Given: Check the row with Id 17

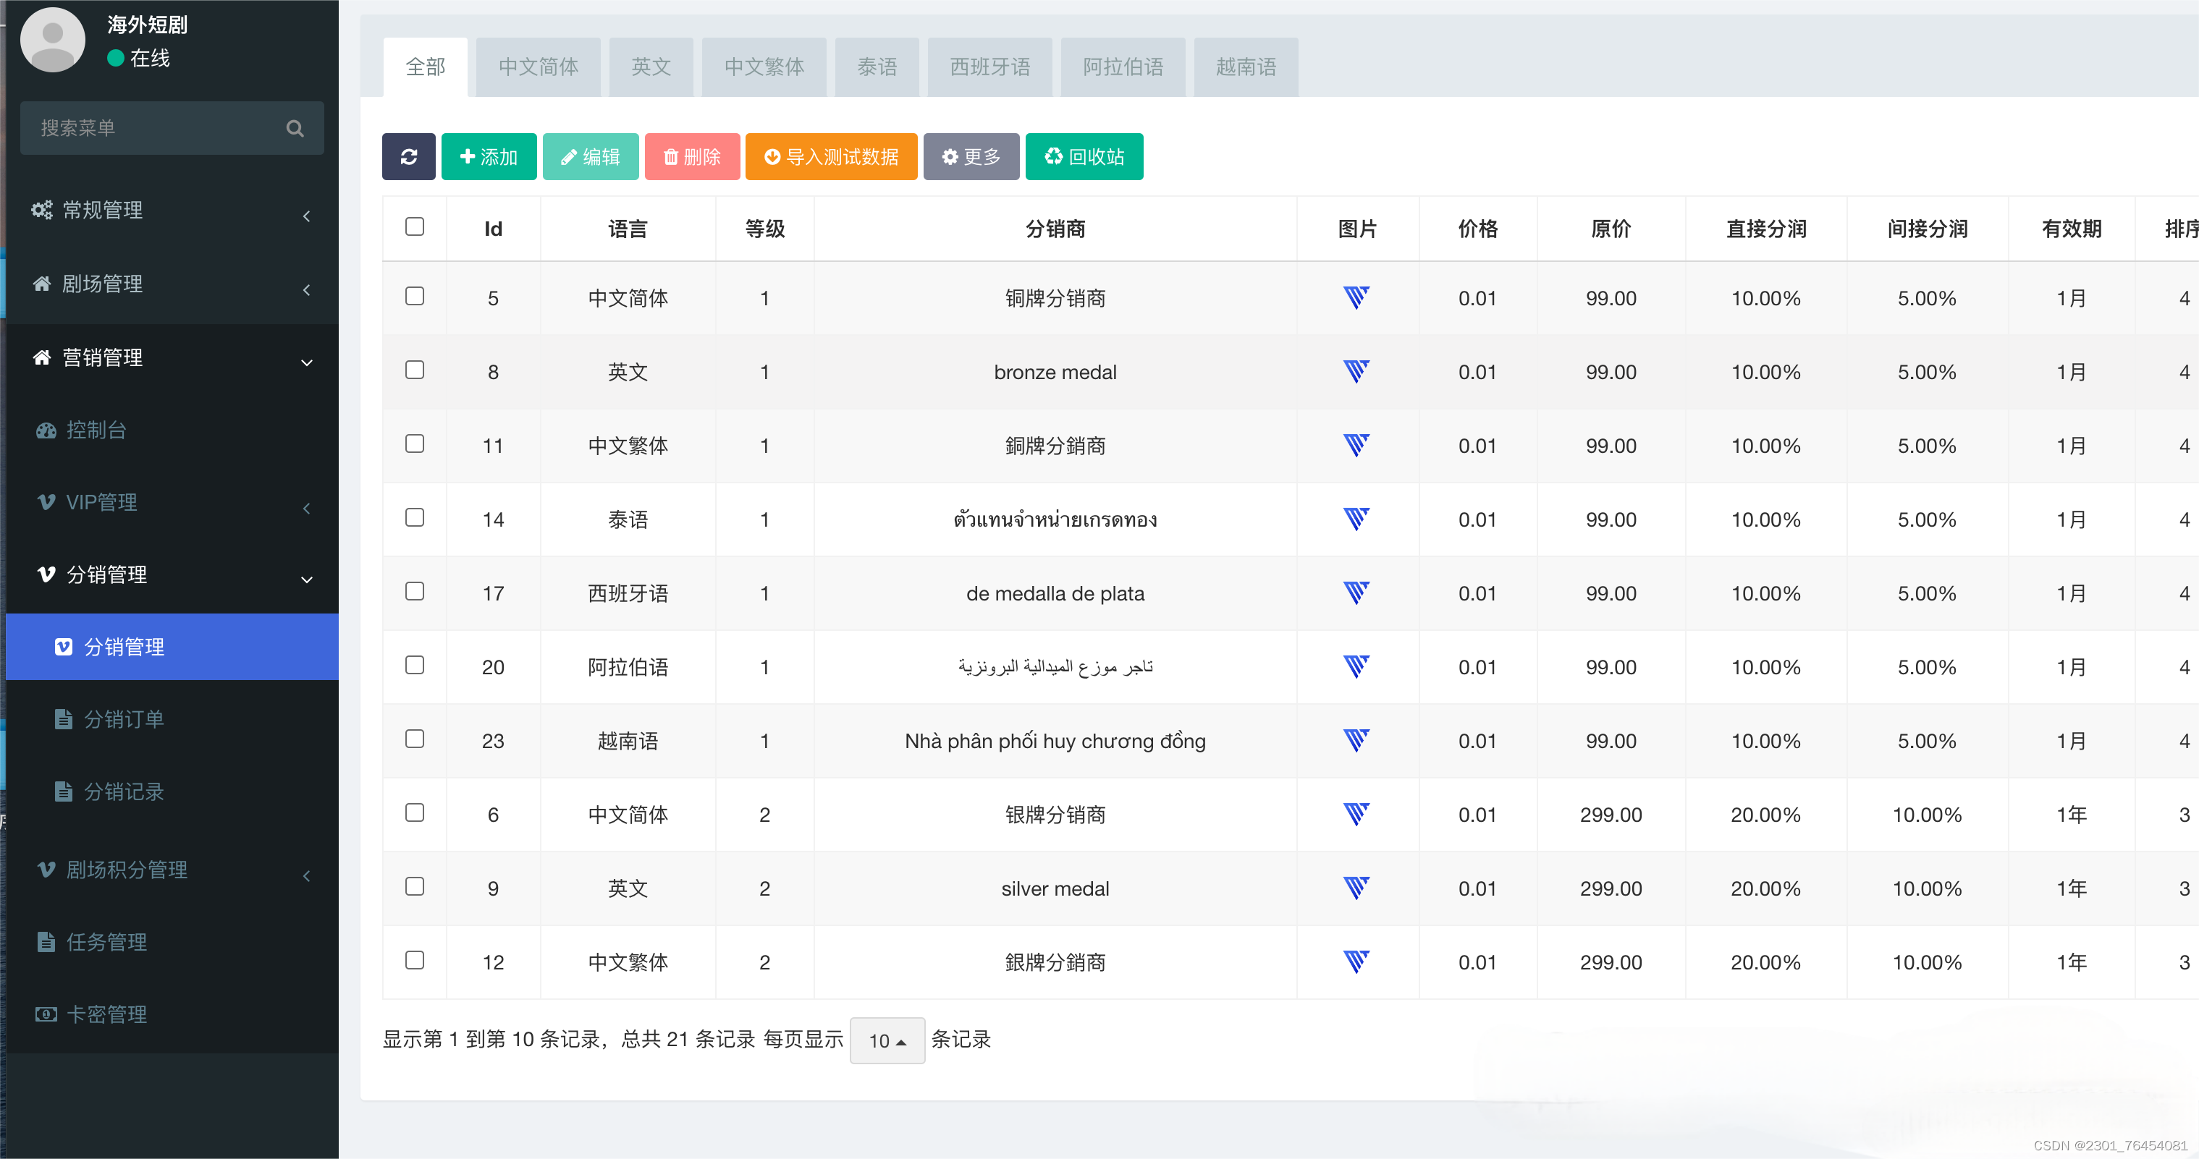Looking at the screenshot, I should pyautogui.click(x=415, y=592).
